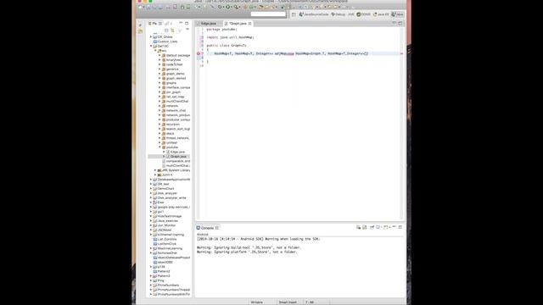Switch to the DDMS perspective

point(363,14)
